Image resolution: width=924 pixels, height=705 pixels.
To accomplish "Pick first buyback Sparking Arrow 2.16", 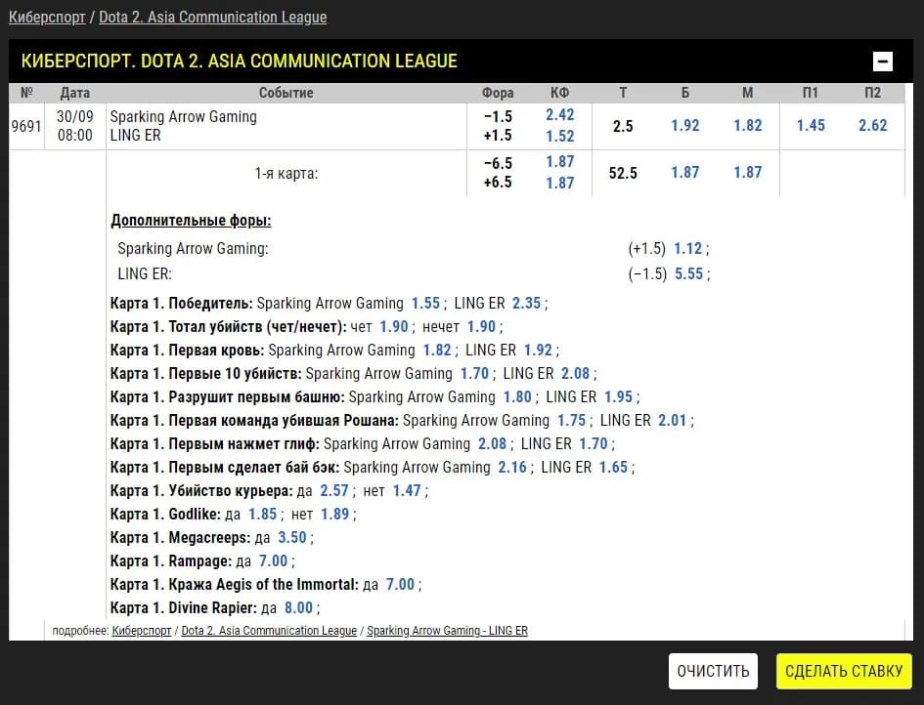I will click(x=512, y=468).
